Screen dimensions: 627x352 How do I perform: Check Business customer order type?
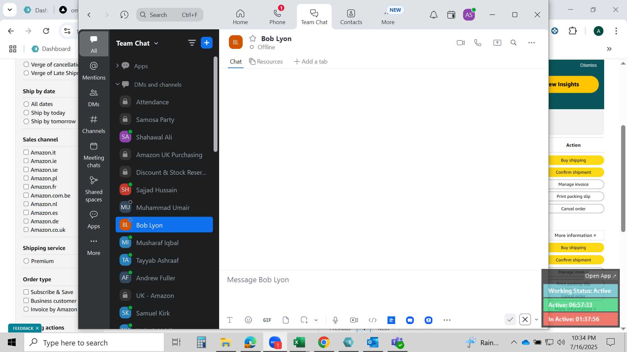tap(26, 301)
